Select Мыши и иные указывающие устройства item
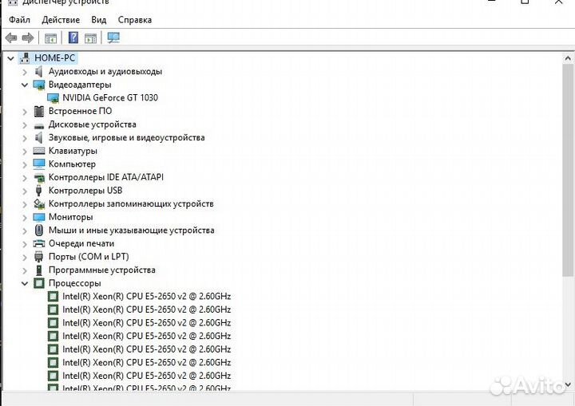Screen dimensions: 575x406 [131, 231]
